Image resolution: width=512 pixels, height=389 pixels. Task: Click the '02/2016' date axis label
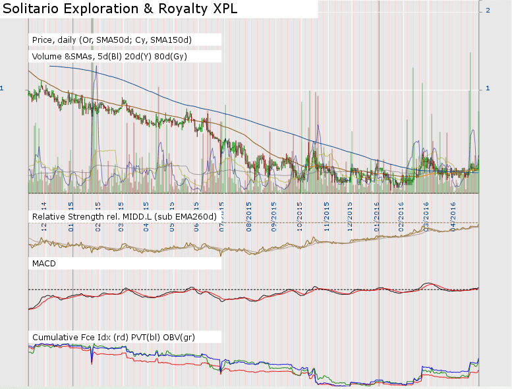(x=401, y=217)
